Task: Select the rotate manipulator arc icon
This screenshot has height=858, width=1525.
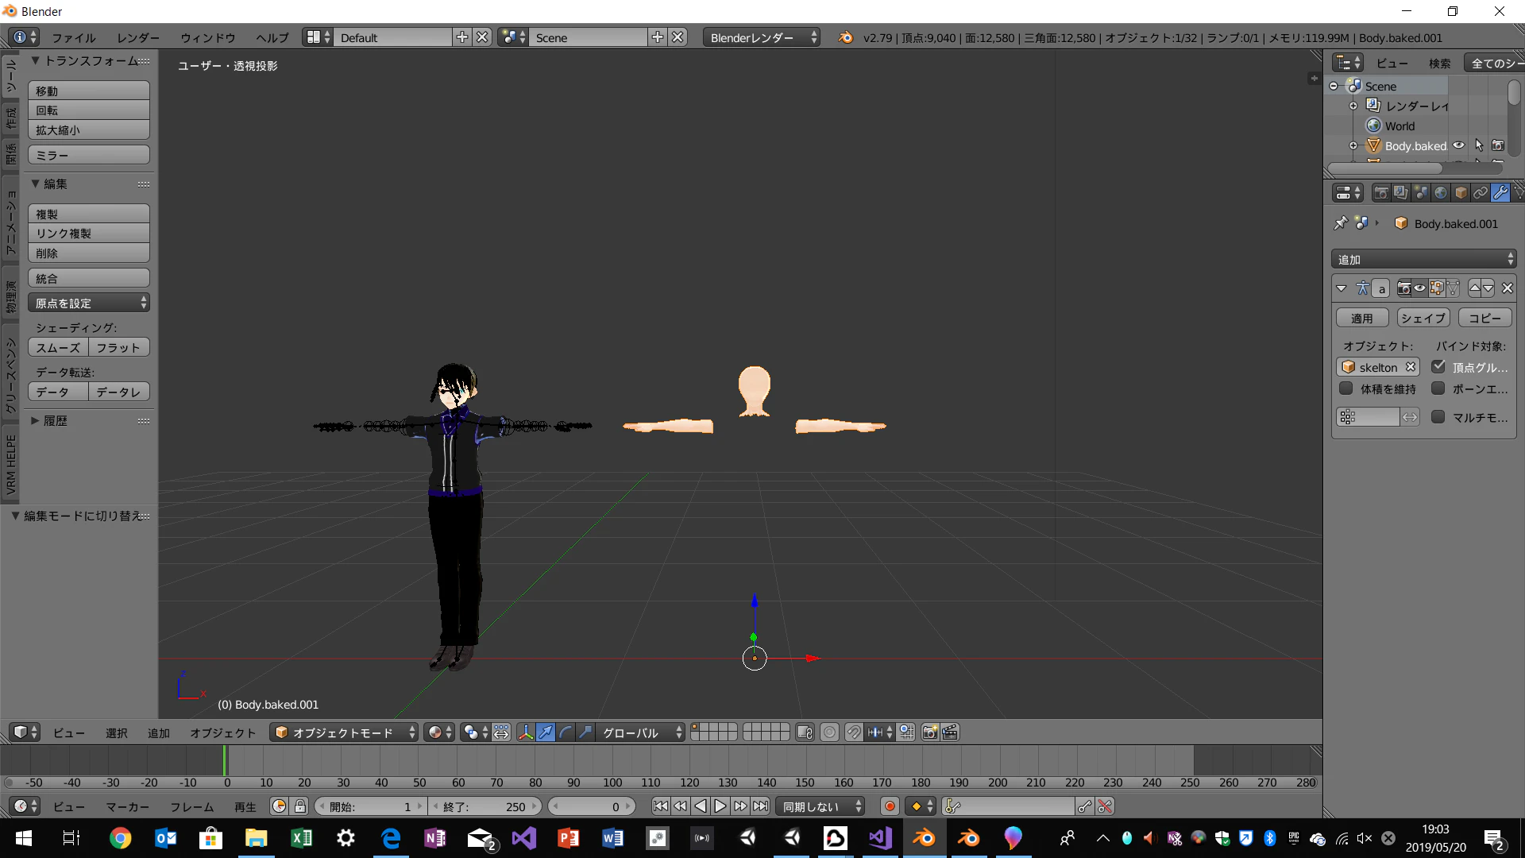Action: click(x=566, y=732)
